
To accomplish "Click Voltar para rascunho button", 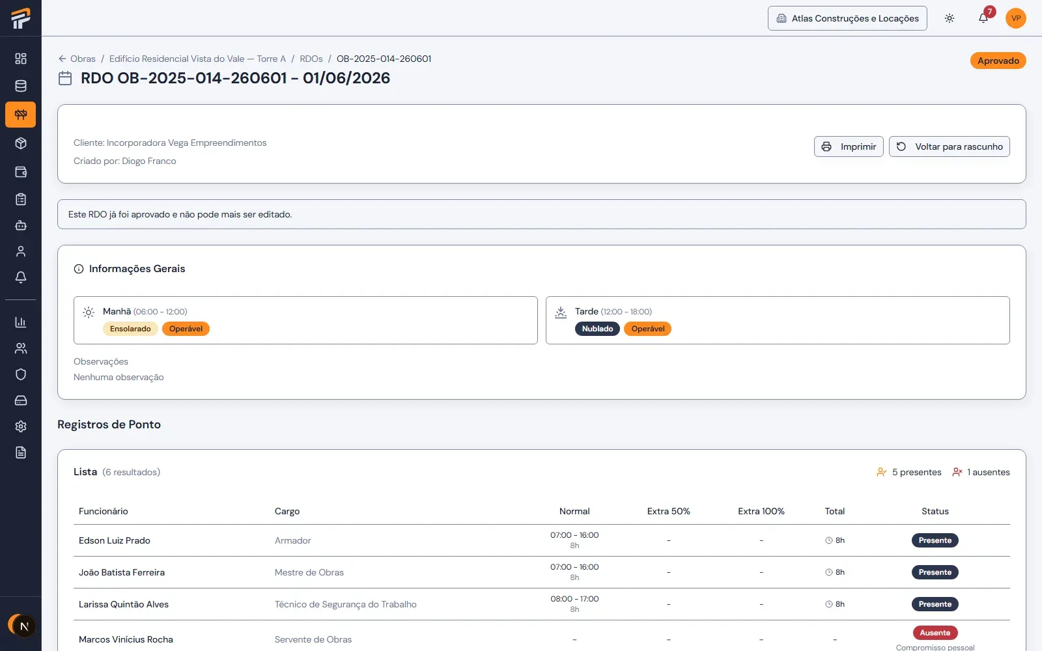I will (950, 146).
